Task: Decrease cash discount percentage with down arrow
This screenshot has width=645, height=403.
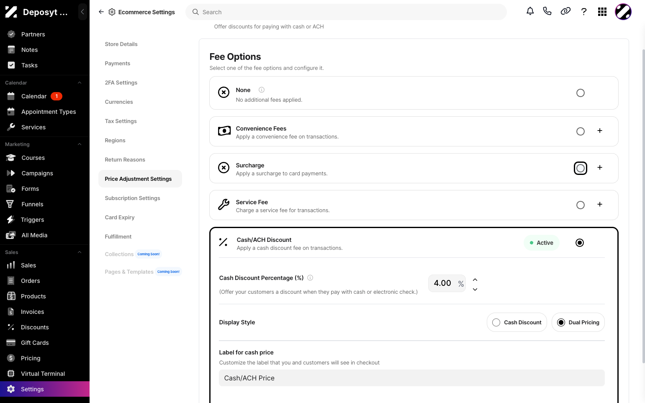Action: pos(475,289)
